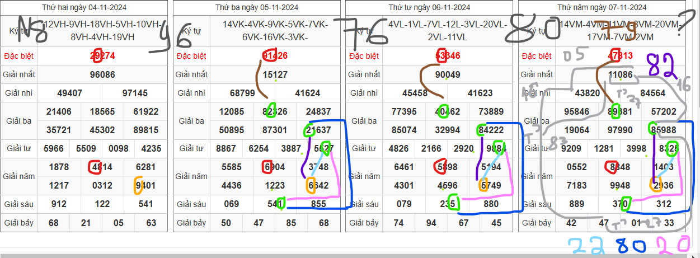Select first prize number 15127
The image size is (700, 258).
pos(275,74)
